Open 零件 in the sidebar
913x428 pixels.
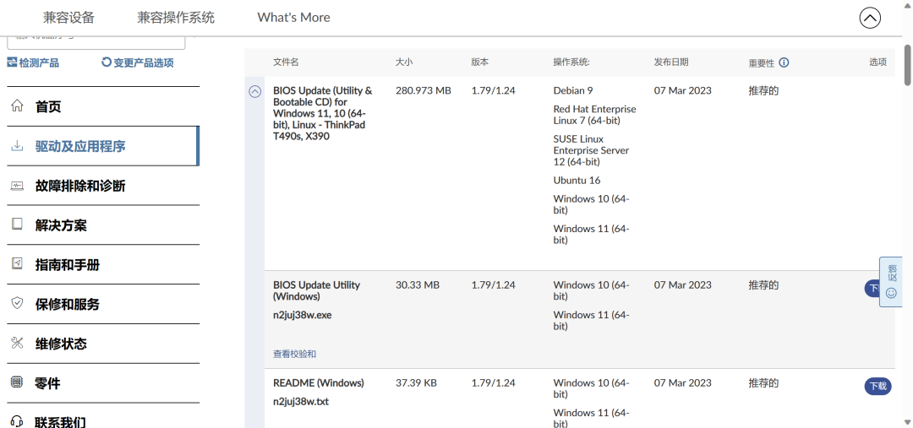[x=103, y=383]
